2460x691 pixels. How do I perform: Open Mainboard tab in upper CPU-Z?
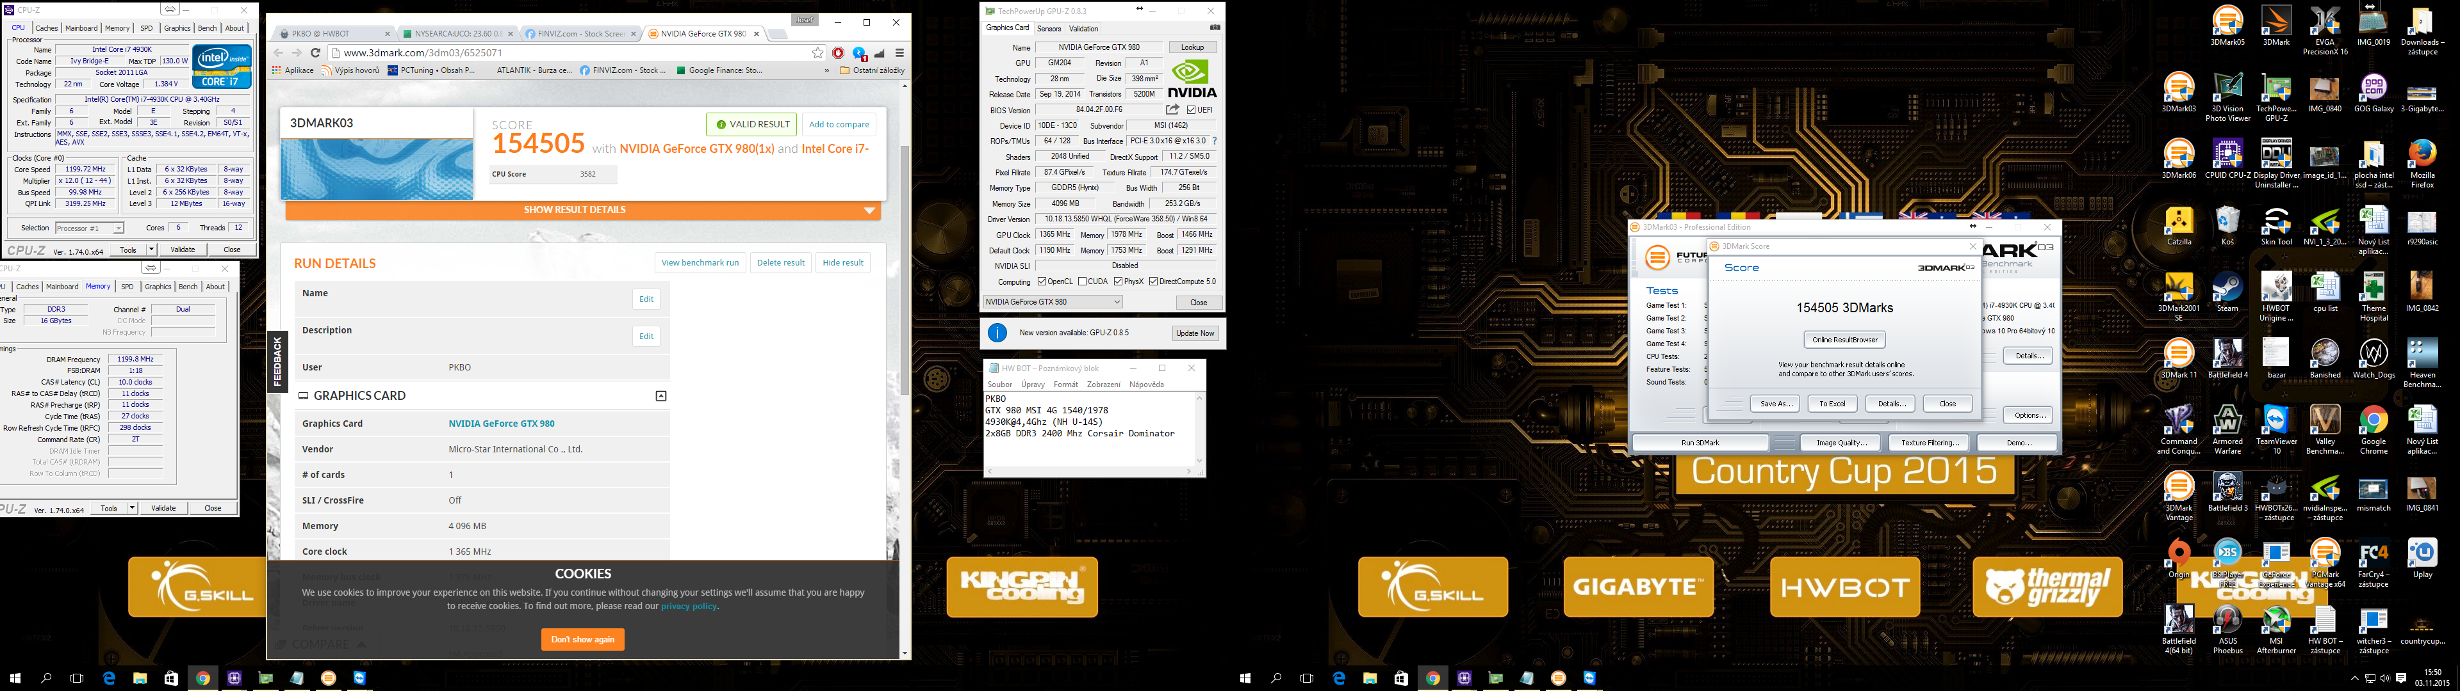(x=81, y=29)
